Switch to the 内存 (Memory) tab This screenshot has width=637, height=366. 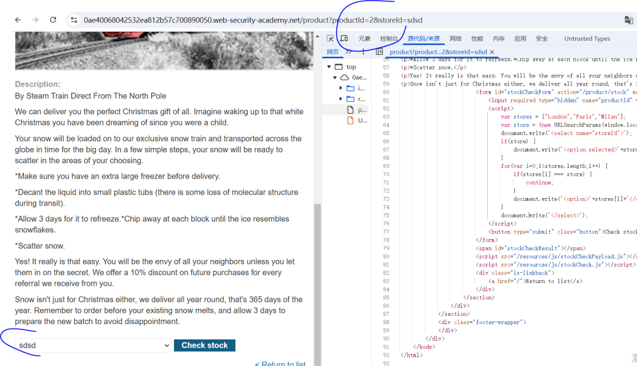tap(498, 38)
